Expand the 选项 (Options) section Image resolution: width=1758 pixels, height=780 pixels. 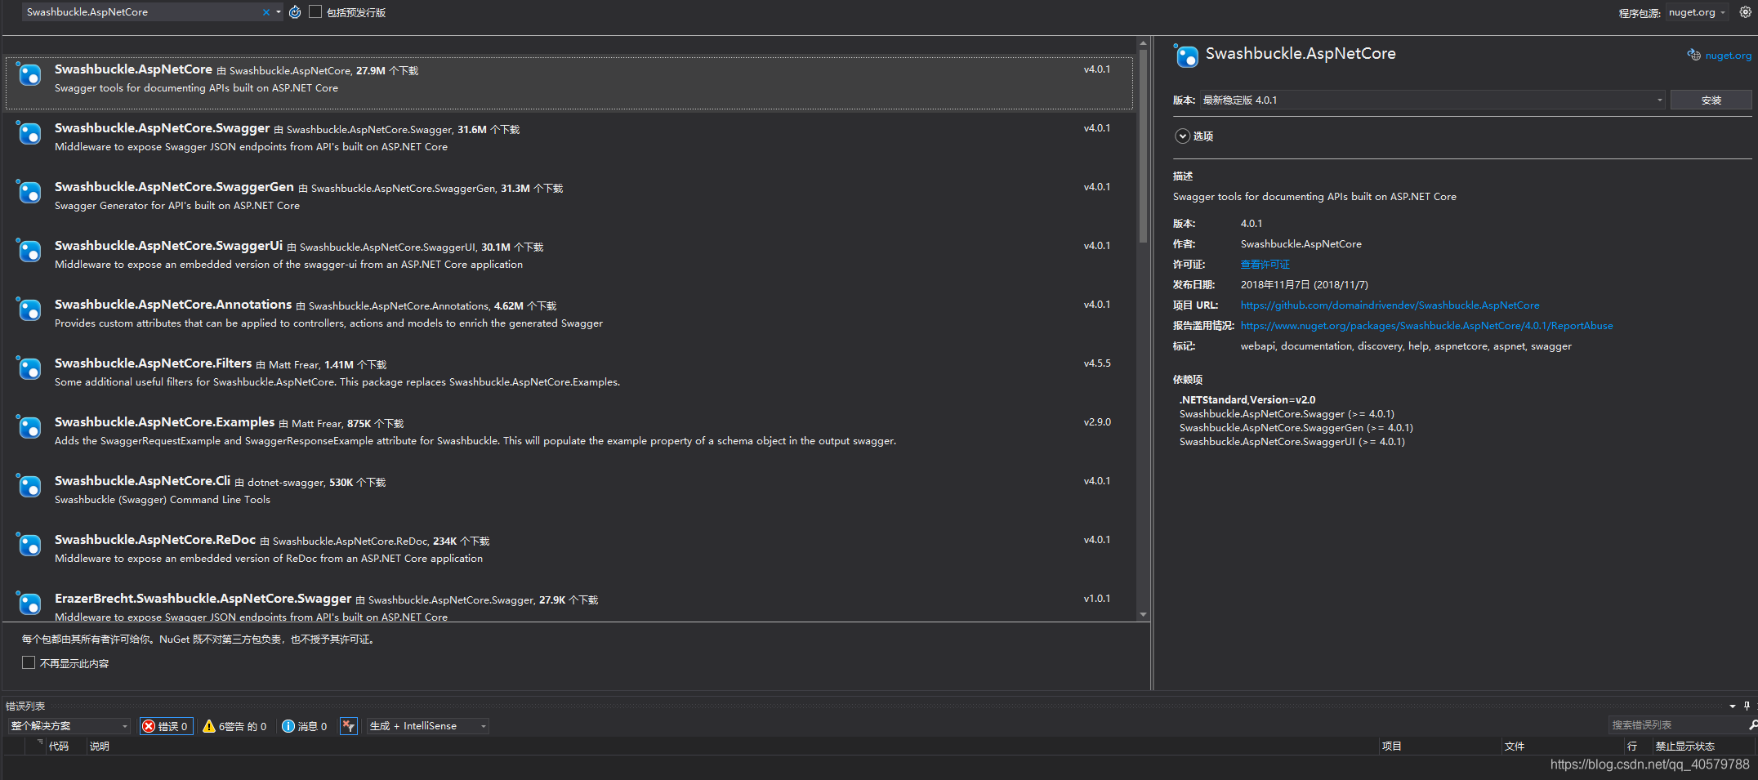pos(1182,136)
